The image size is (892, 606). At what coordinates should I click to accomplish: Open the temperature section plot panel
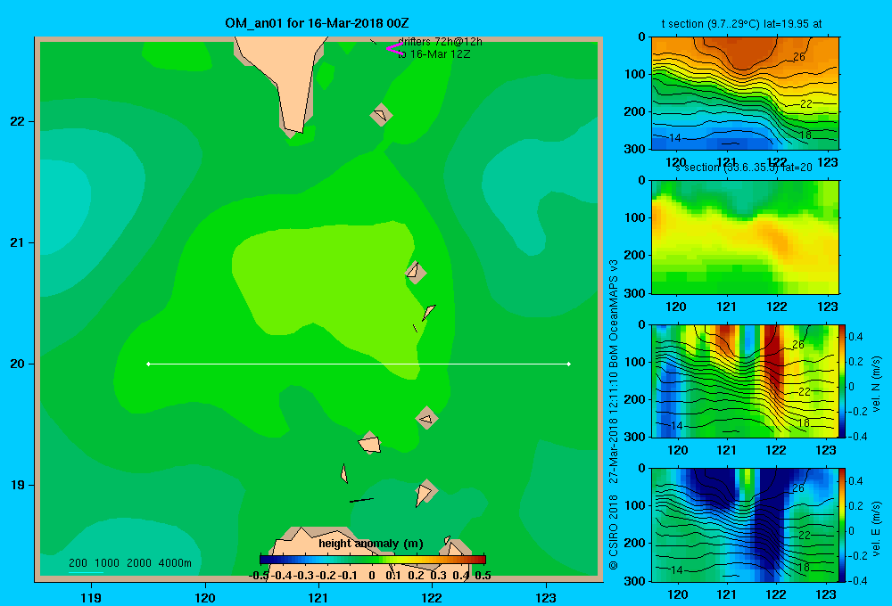pos(745,94)
